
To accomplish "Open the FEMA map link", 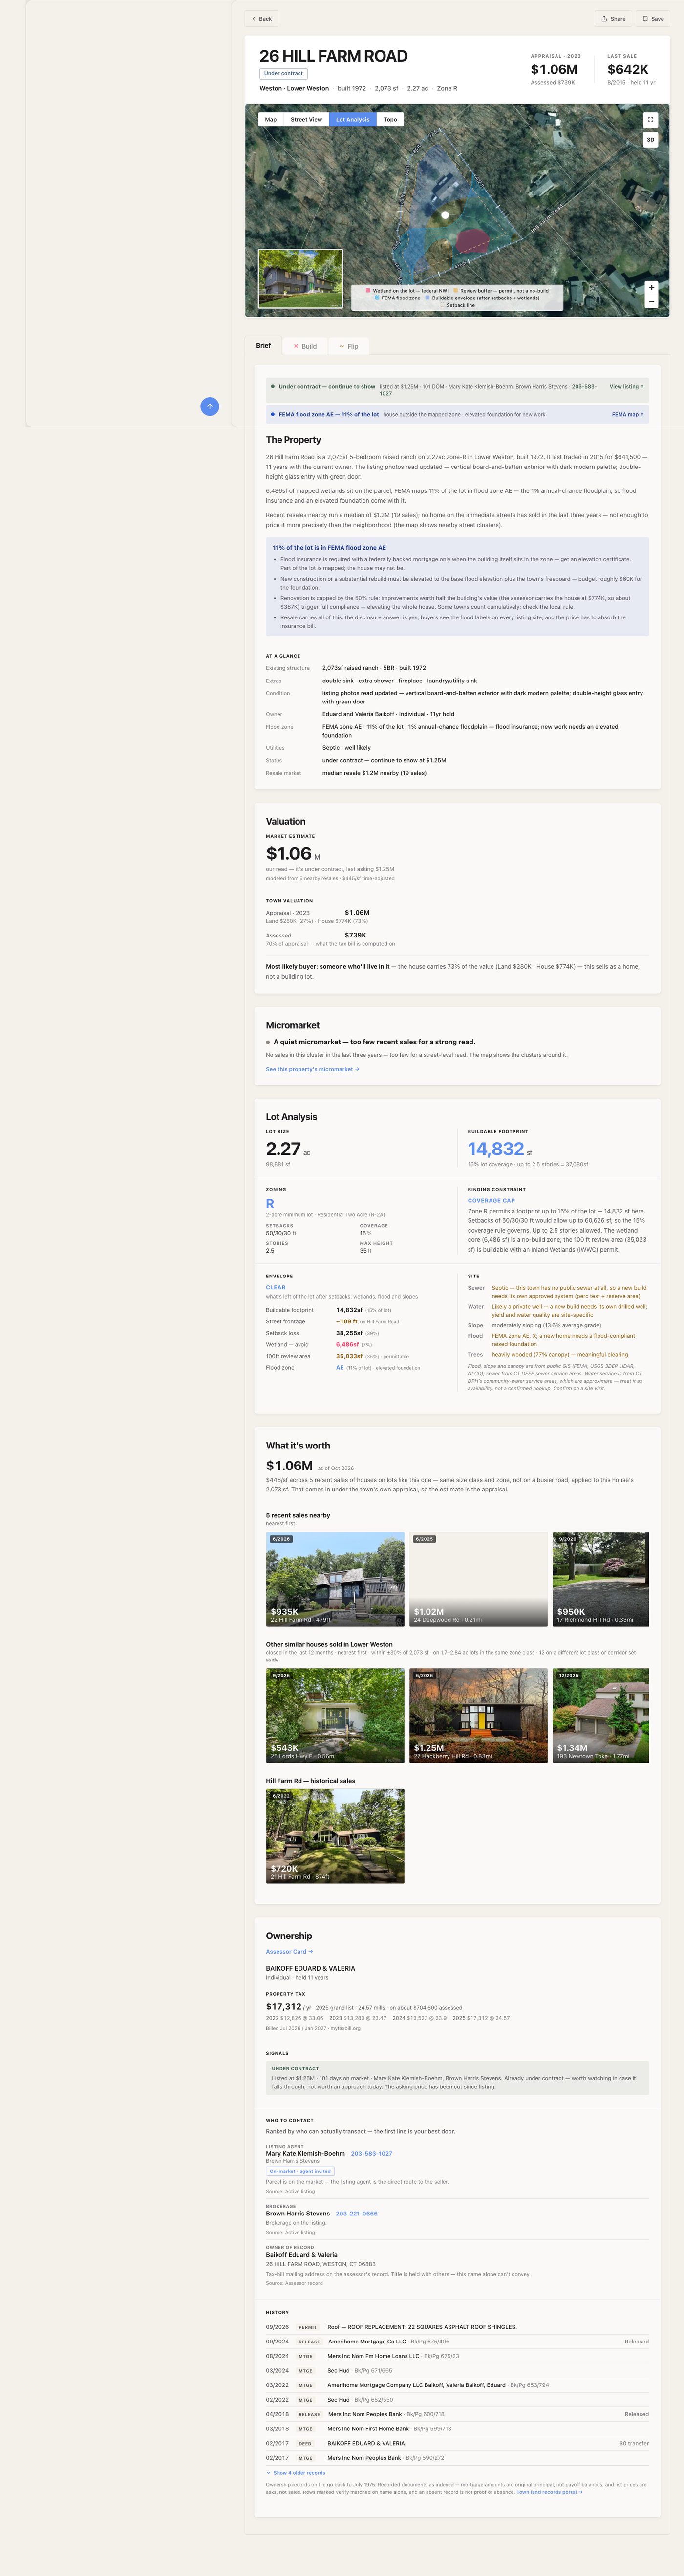I will (628, 414).
